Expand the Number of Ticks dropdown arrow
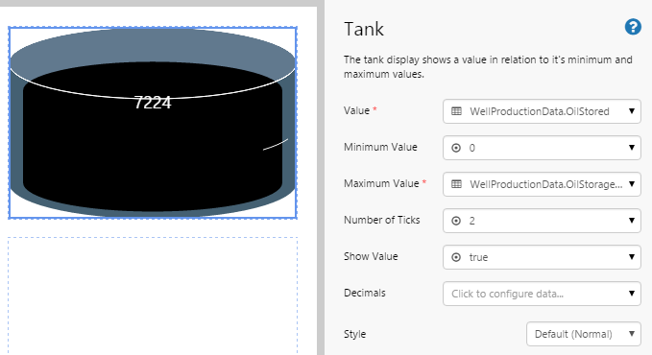The image size is (652, 355). (x=632, y=221)
